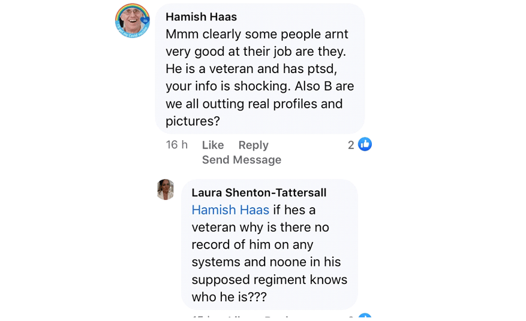
Task: Click the Covid vaccine badge on Hamish's avatar
Action: click(x=145, y=22)
